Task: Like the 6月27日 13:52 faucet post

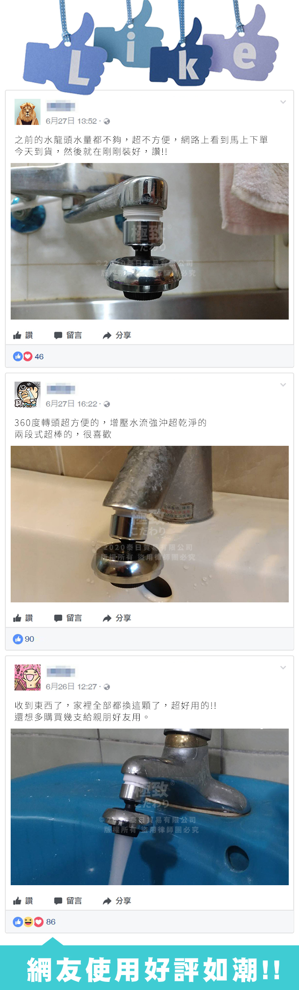Action: (23, 335)
